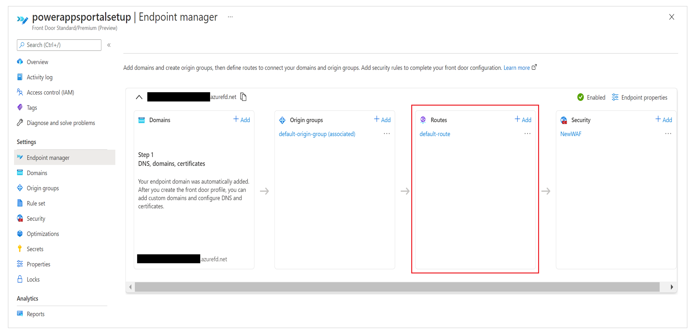Open the default-origin-group ellipsis menu
This screenshot has height=336, width=694.
(386, 134)
